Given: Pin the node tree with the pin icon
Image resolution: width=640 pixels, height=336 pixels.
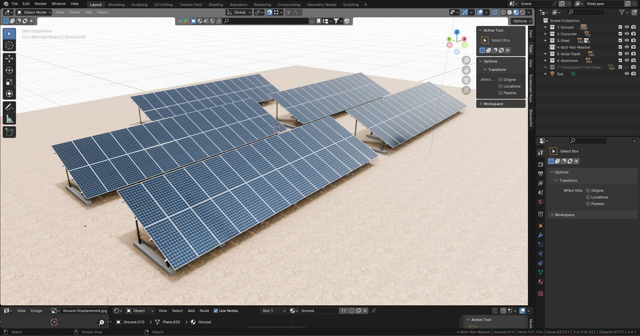Looking at the screenshot, I should tap(374, 311).
